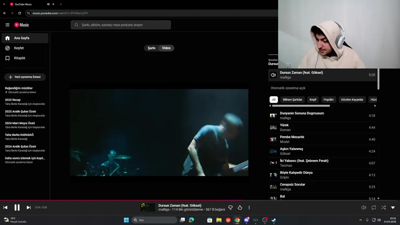Play Cevapsız Sorular by maNga

[x=322, y=187]
